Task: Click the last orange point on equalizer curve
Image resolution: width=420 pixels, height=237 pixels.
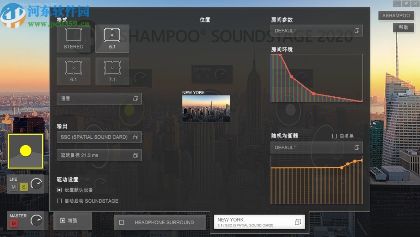Action: [x=362, y=160]
